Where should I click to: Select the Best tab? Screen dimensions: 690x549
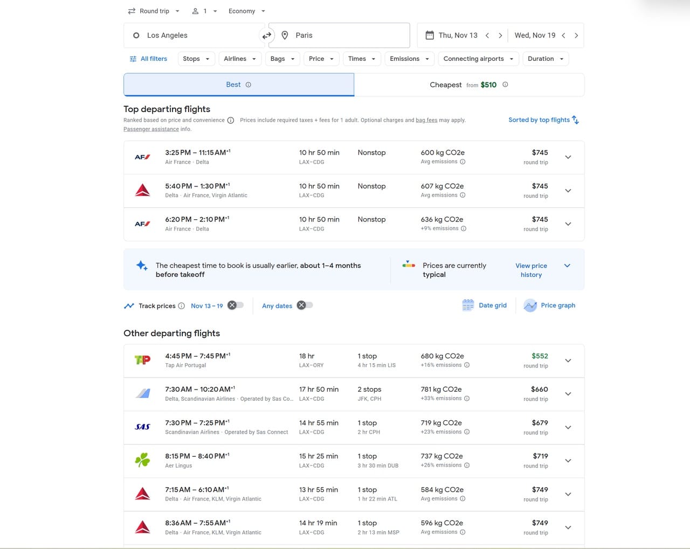pyautogui.click(x=238, y=85)
